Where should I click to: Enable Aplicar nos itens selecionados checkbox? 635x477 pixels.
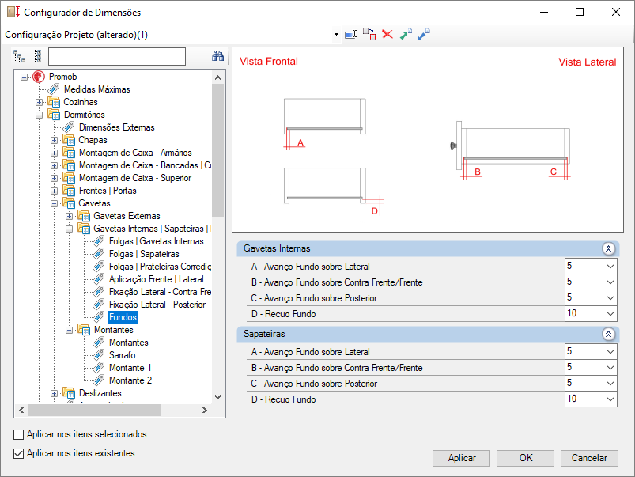point(19,434)
